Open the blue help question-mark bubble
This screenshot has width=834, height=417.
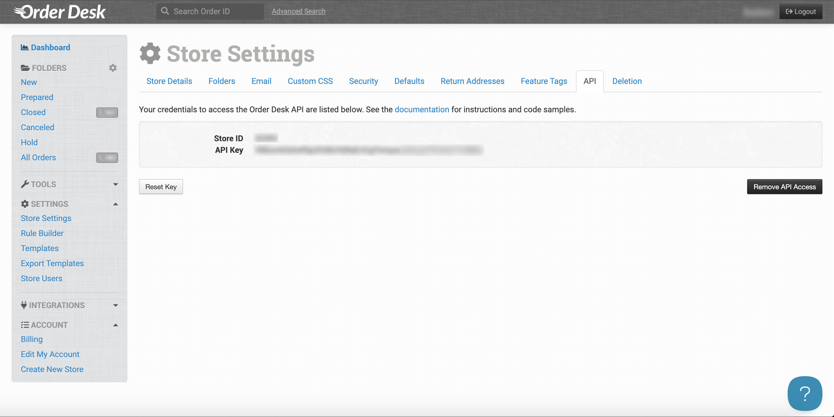point(804,393)
